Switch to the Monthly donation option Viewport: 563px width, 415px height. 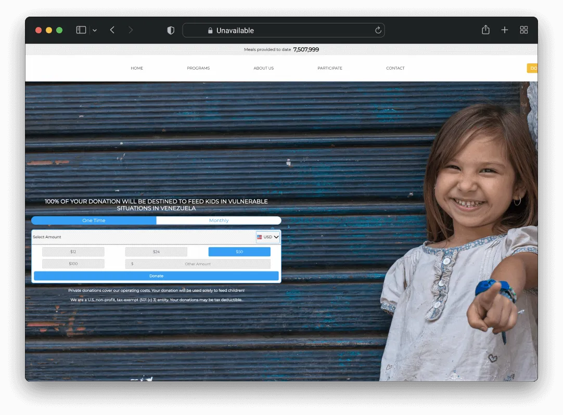219,221
